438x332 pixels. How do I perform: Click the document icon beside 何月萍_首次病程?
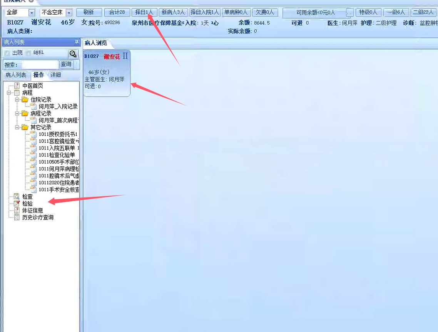tap(33, 120)
